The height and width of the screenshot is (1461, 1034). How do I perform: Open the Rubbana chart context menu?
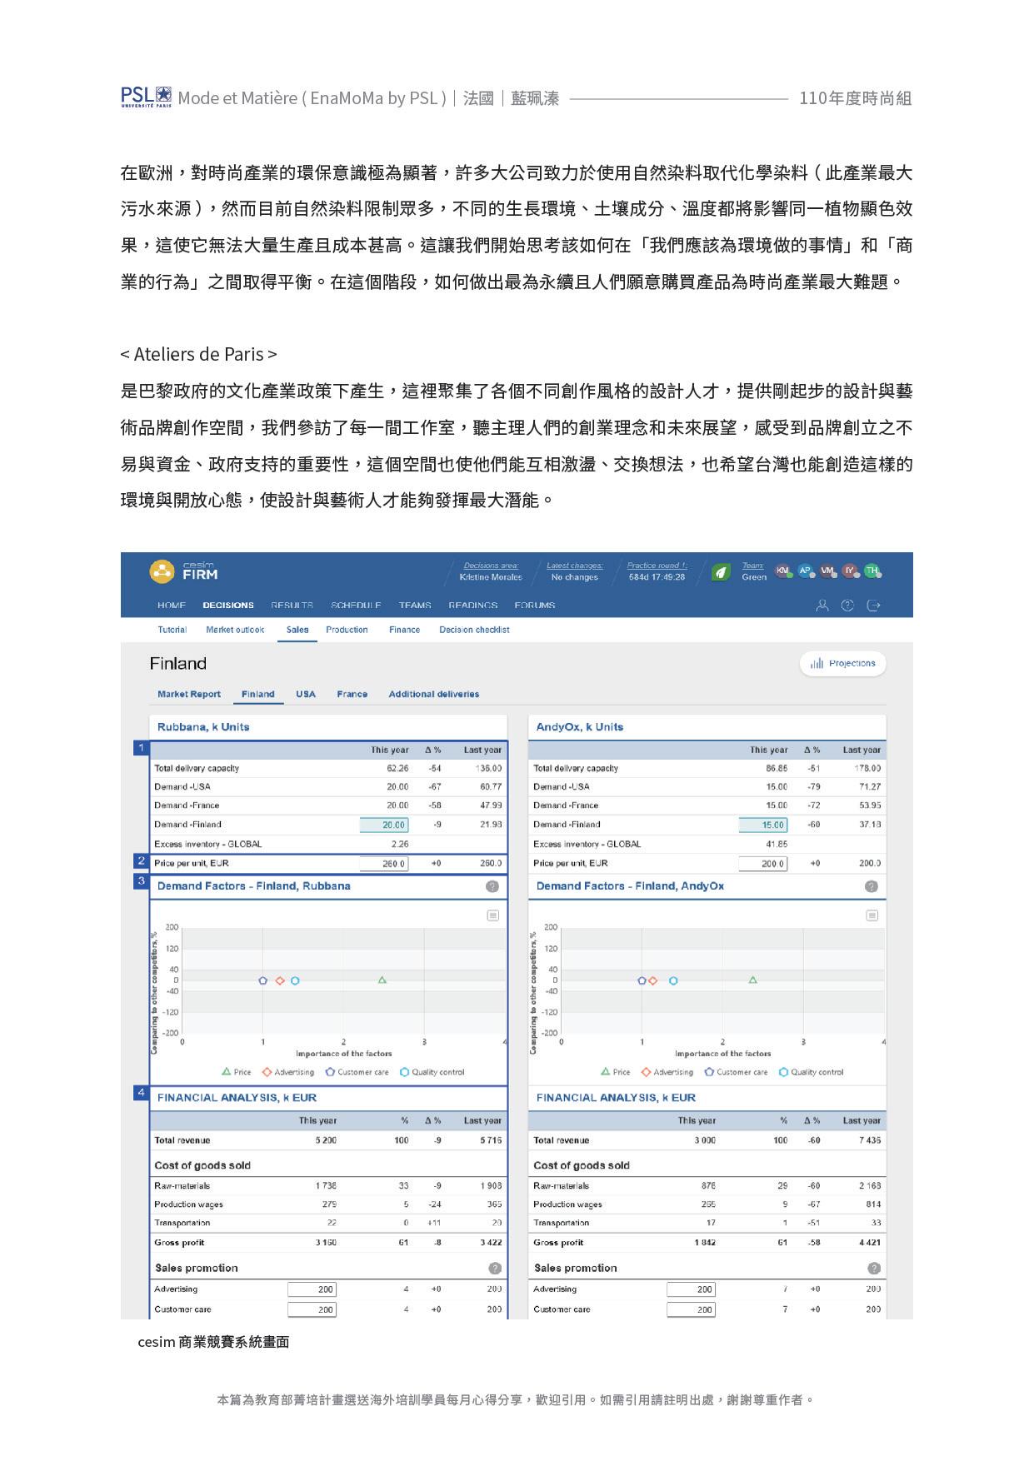point(493,915)
